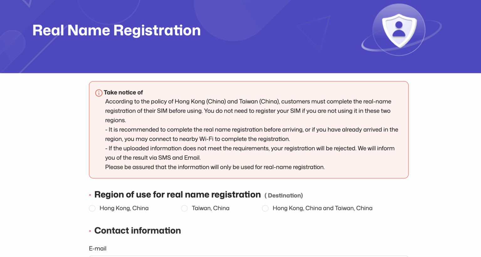The width and height of the screenshot is (481, 257).
Task: Click the red asterisk beside Region of use
Action: click(90, 195)
